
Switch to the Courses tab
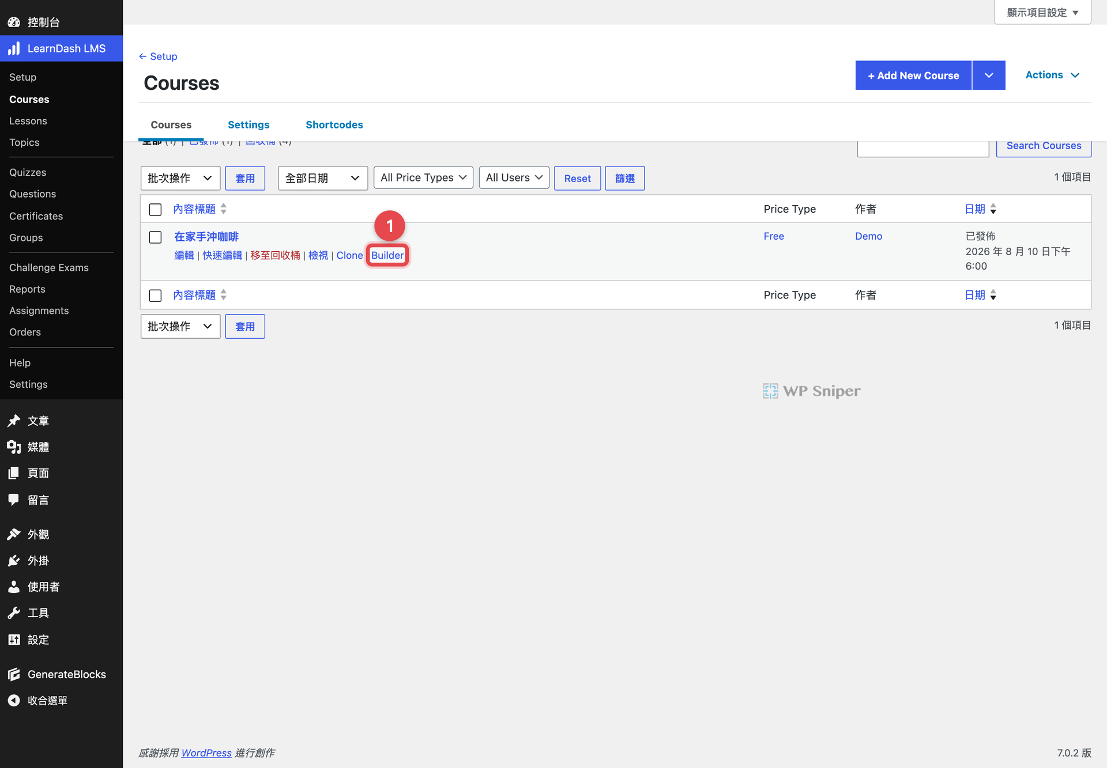click(171, 124)
